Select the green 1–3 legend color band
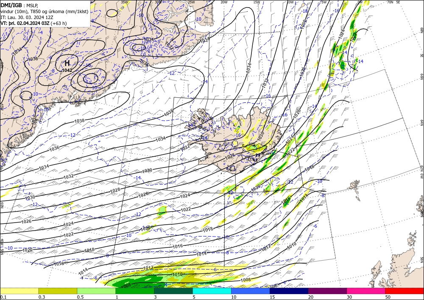Viewport: 424px width, 300px height. tap(135, 291)
